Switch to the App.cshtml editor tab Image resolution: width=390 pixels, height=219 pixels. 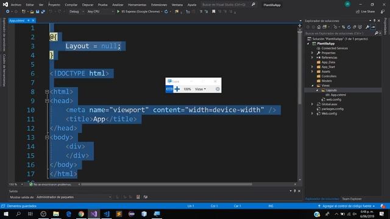coord(17,21)
